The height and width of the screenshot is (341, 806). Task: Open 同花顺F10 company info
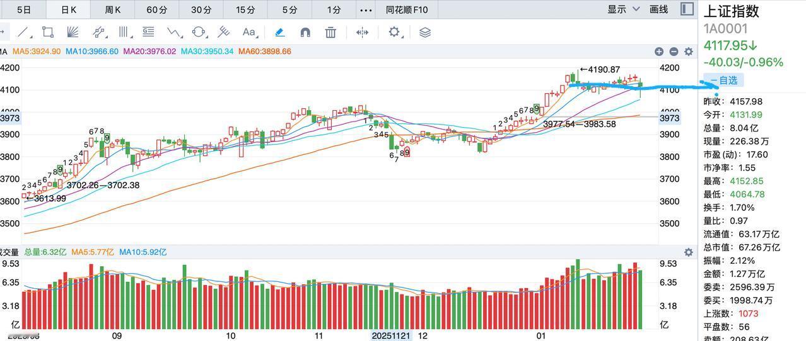(x=407, y=9)
